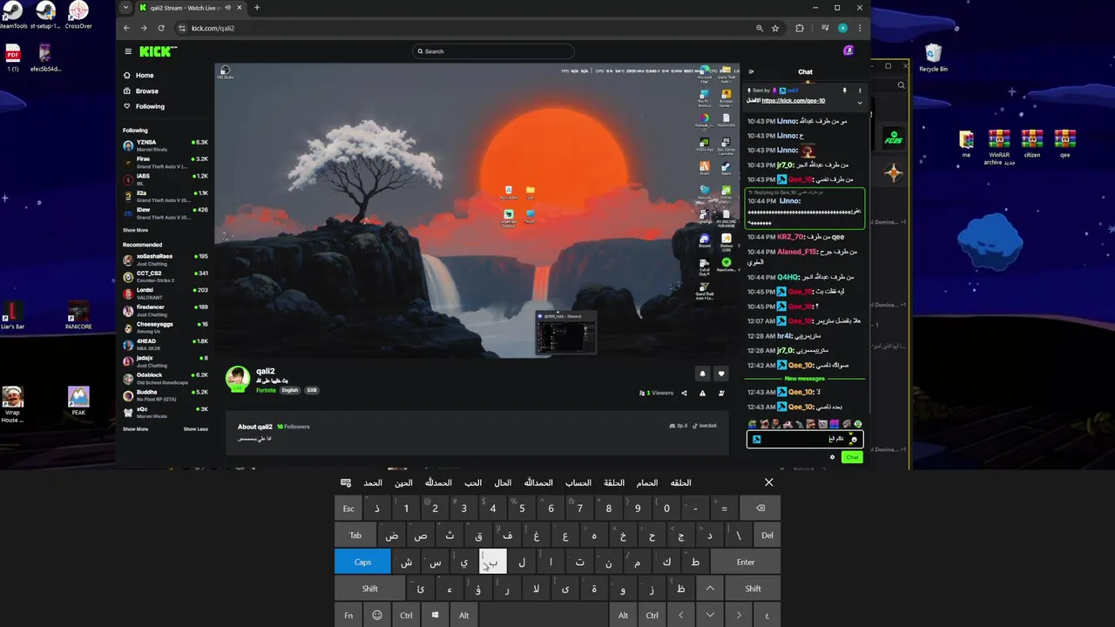Choose the الحمدلله suggestion left of الحب

click(438, 482)
